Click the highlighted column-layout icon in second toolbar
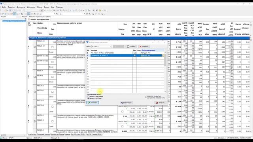This screenshot has width=253, height=142. click(x=29, y=14)
